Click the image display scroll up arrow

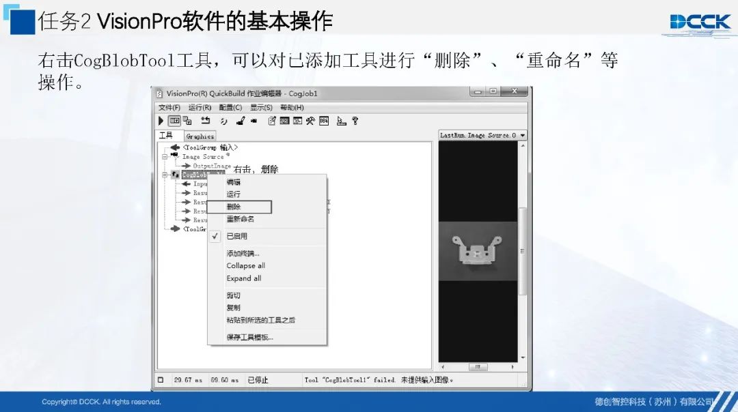click(x=523, y=146)
